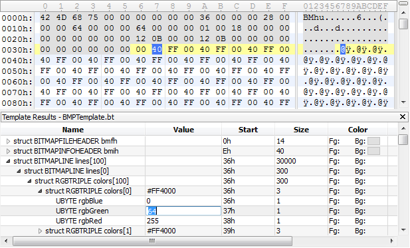Click the rgbGreen start offset 37h

pyautogui.click(x=229, y=211)
